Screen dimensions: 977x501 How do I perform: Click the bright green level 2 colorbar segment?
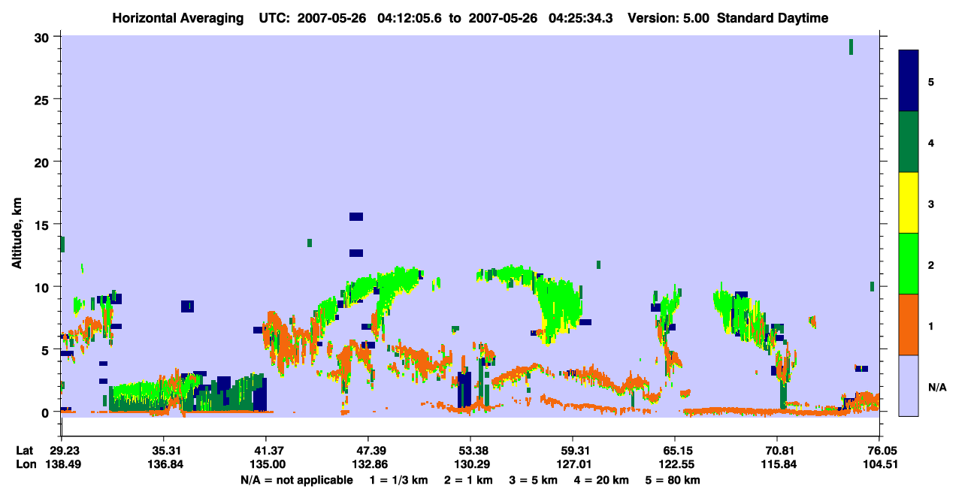pos(909,264)
